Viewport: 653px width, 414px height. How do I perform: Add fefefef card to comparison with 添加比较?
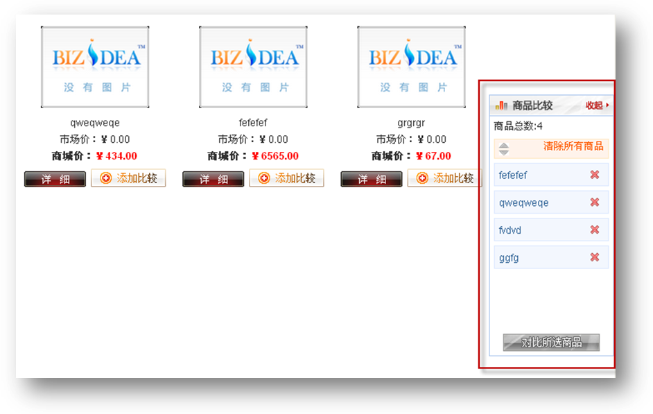[286, 178]
